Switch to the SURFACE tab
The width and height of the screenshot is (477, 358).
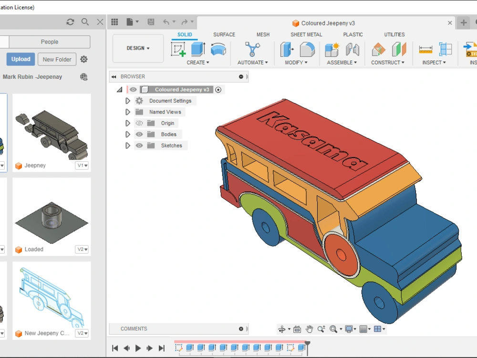224,35
